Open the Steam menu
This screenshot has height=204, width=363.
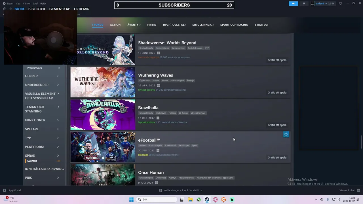click(8, 3)
